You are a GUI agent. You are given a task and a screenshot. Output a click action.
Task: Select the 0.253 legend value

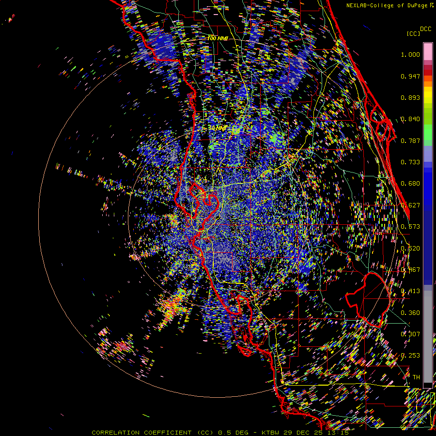coord(410,356)
